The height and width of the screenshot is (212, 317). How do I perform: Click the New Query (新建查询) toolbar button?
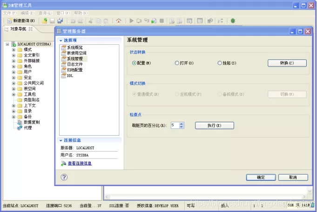click(x=21, y=20)
